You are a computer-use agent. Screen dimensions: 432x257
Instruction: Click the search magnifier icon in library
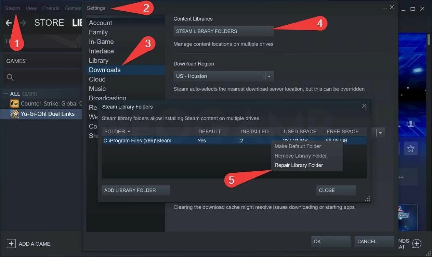click(x=10, y=78)
